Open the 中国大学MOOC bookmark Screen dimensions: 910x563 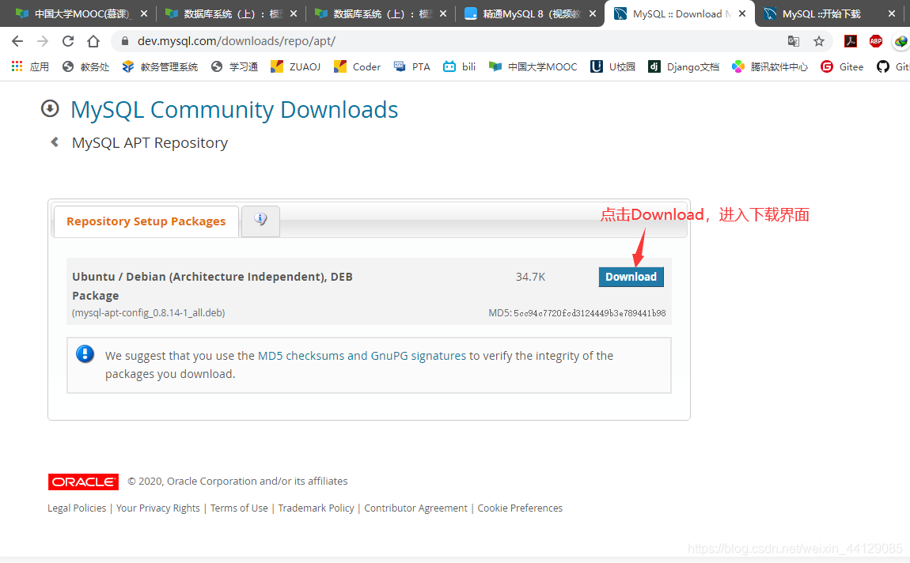point(533,66)
